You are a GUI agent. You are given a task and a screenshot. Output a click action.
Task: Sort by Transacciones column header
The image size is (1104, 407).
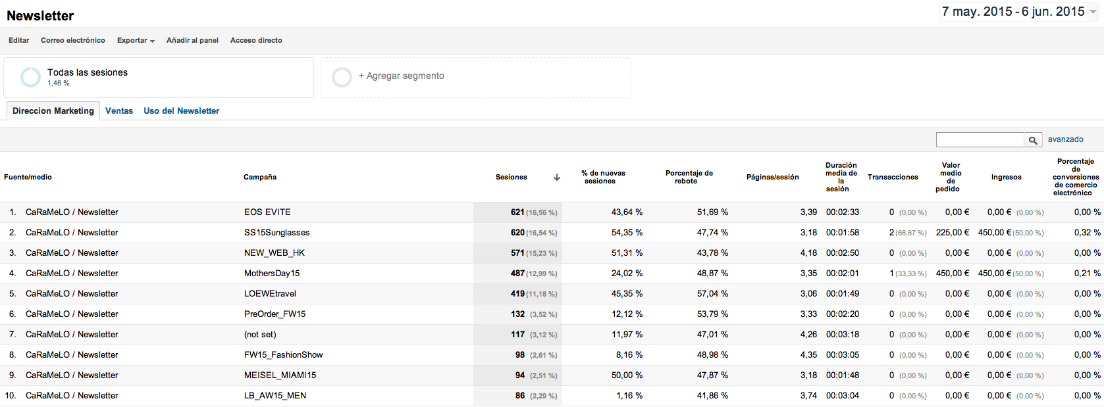point(893,178)
